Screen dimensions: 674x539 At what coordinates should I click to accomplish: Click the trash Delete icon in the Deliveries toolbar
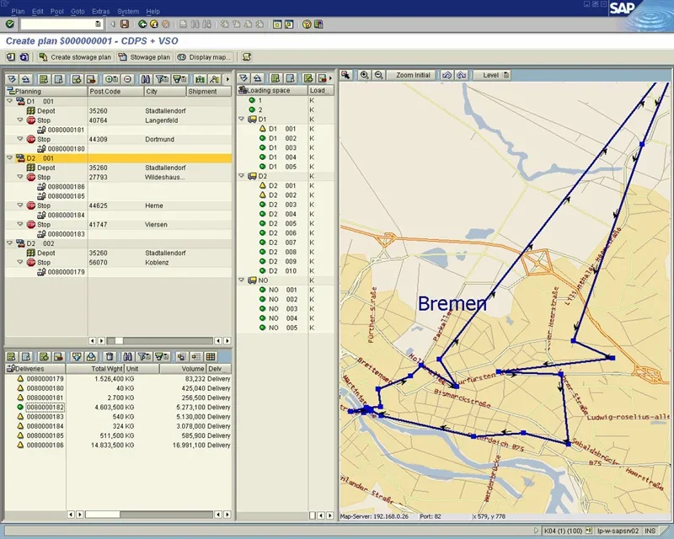click(110, 357)
